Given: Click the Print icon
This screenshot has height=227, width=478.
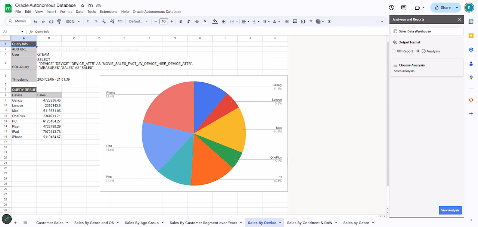Looking at the screenshot, I should tap(51, 22).
